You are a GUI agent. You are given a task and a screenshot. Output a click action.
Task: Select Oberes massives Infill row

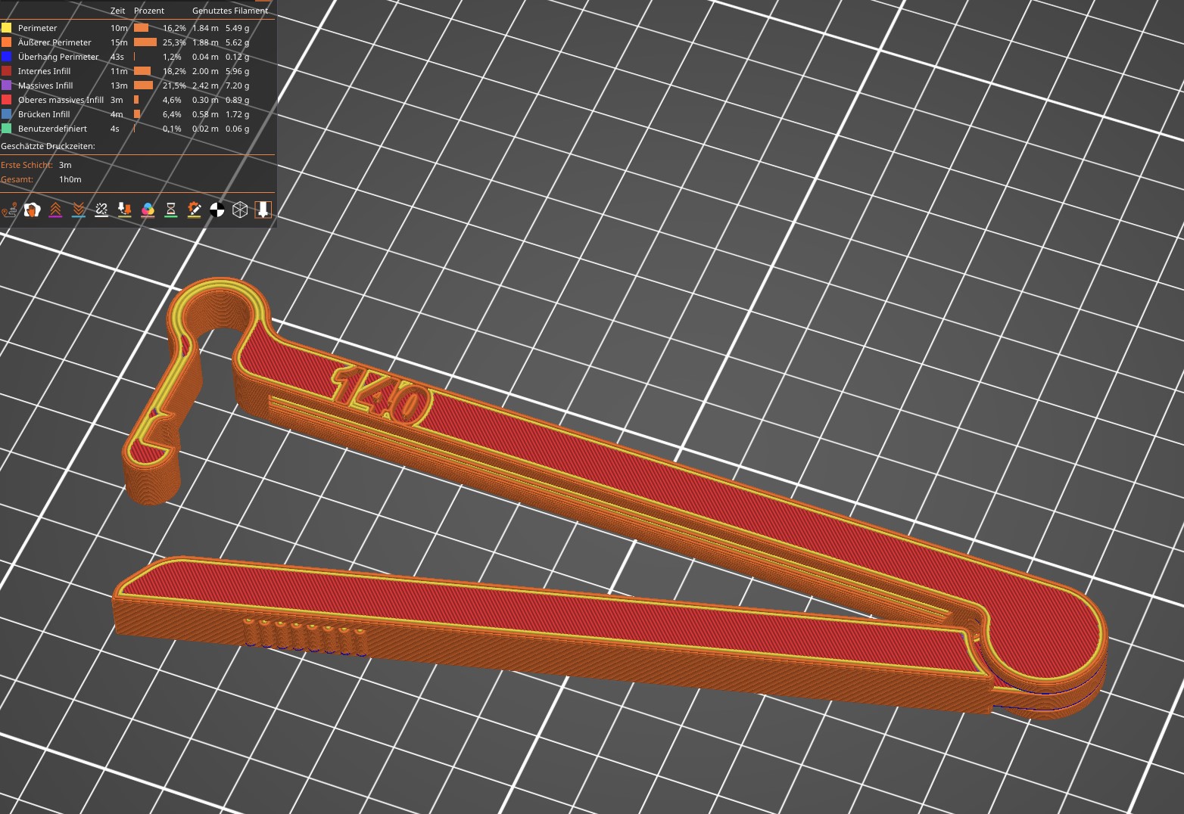(x=136, y=100)
